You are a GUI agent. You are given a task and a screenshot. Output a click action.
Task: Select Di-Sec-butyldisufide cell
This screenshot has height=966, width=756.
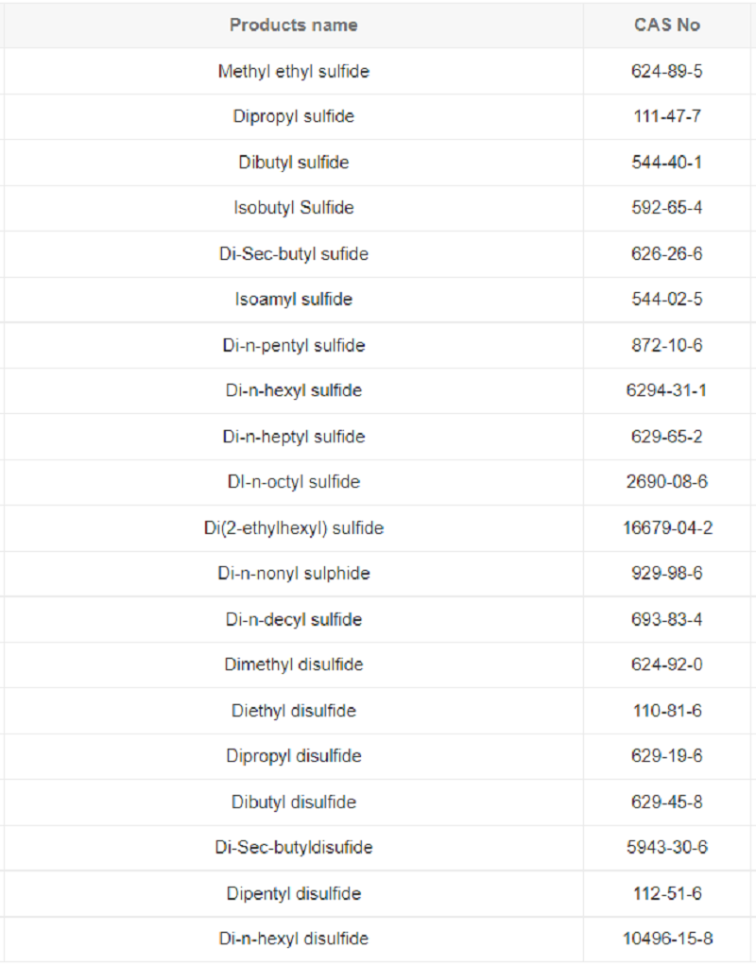(x=293, y=848)
